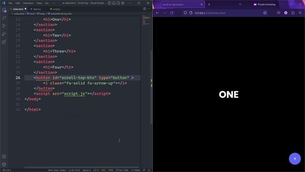Open Firefox Extensions puzzle icon
The height and width of the screenshot is (172, 305).
(293, 13)
